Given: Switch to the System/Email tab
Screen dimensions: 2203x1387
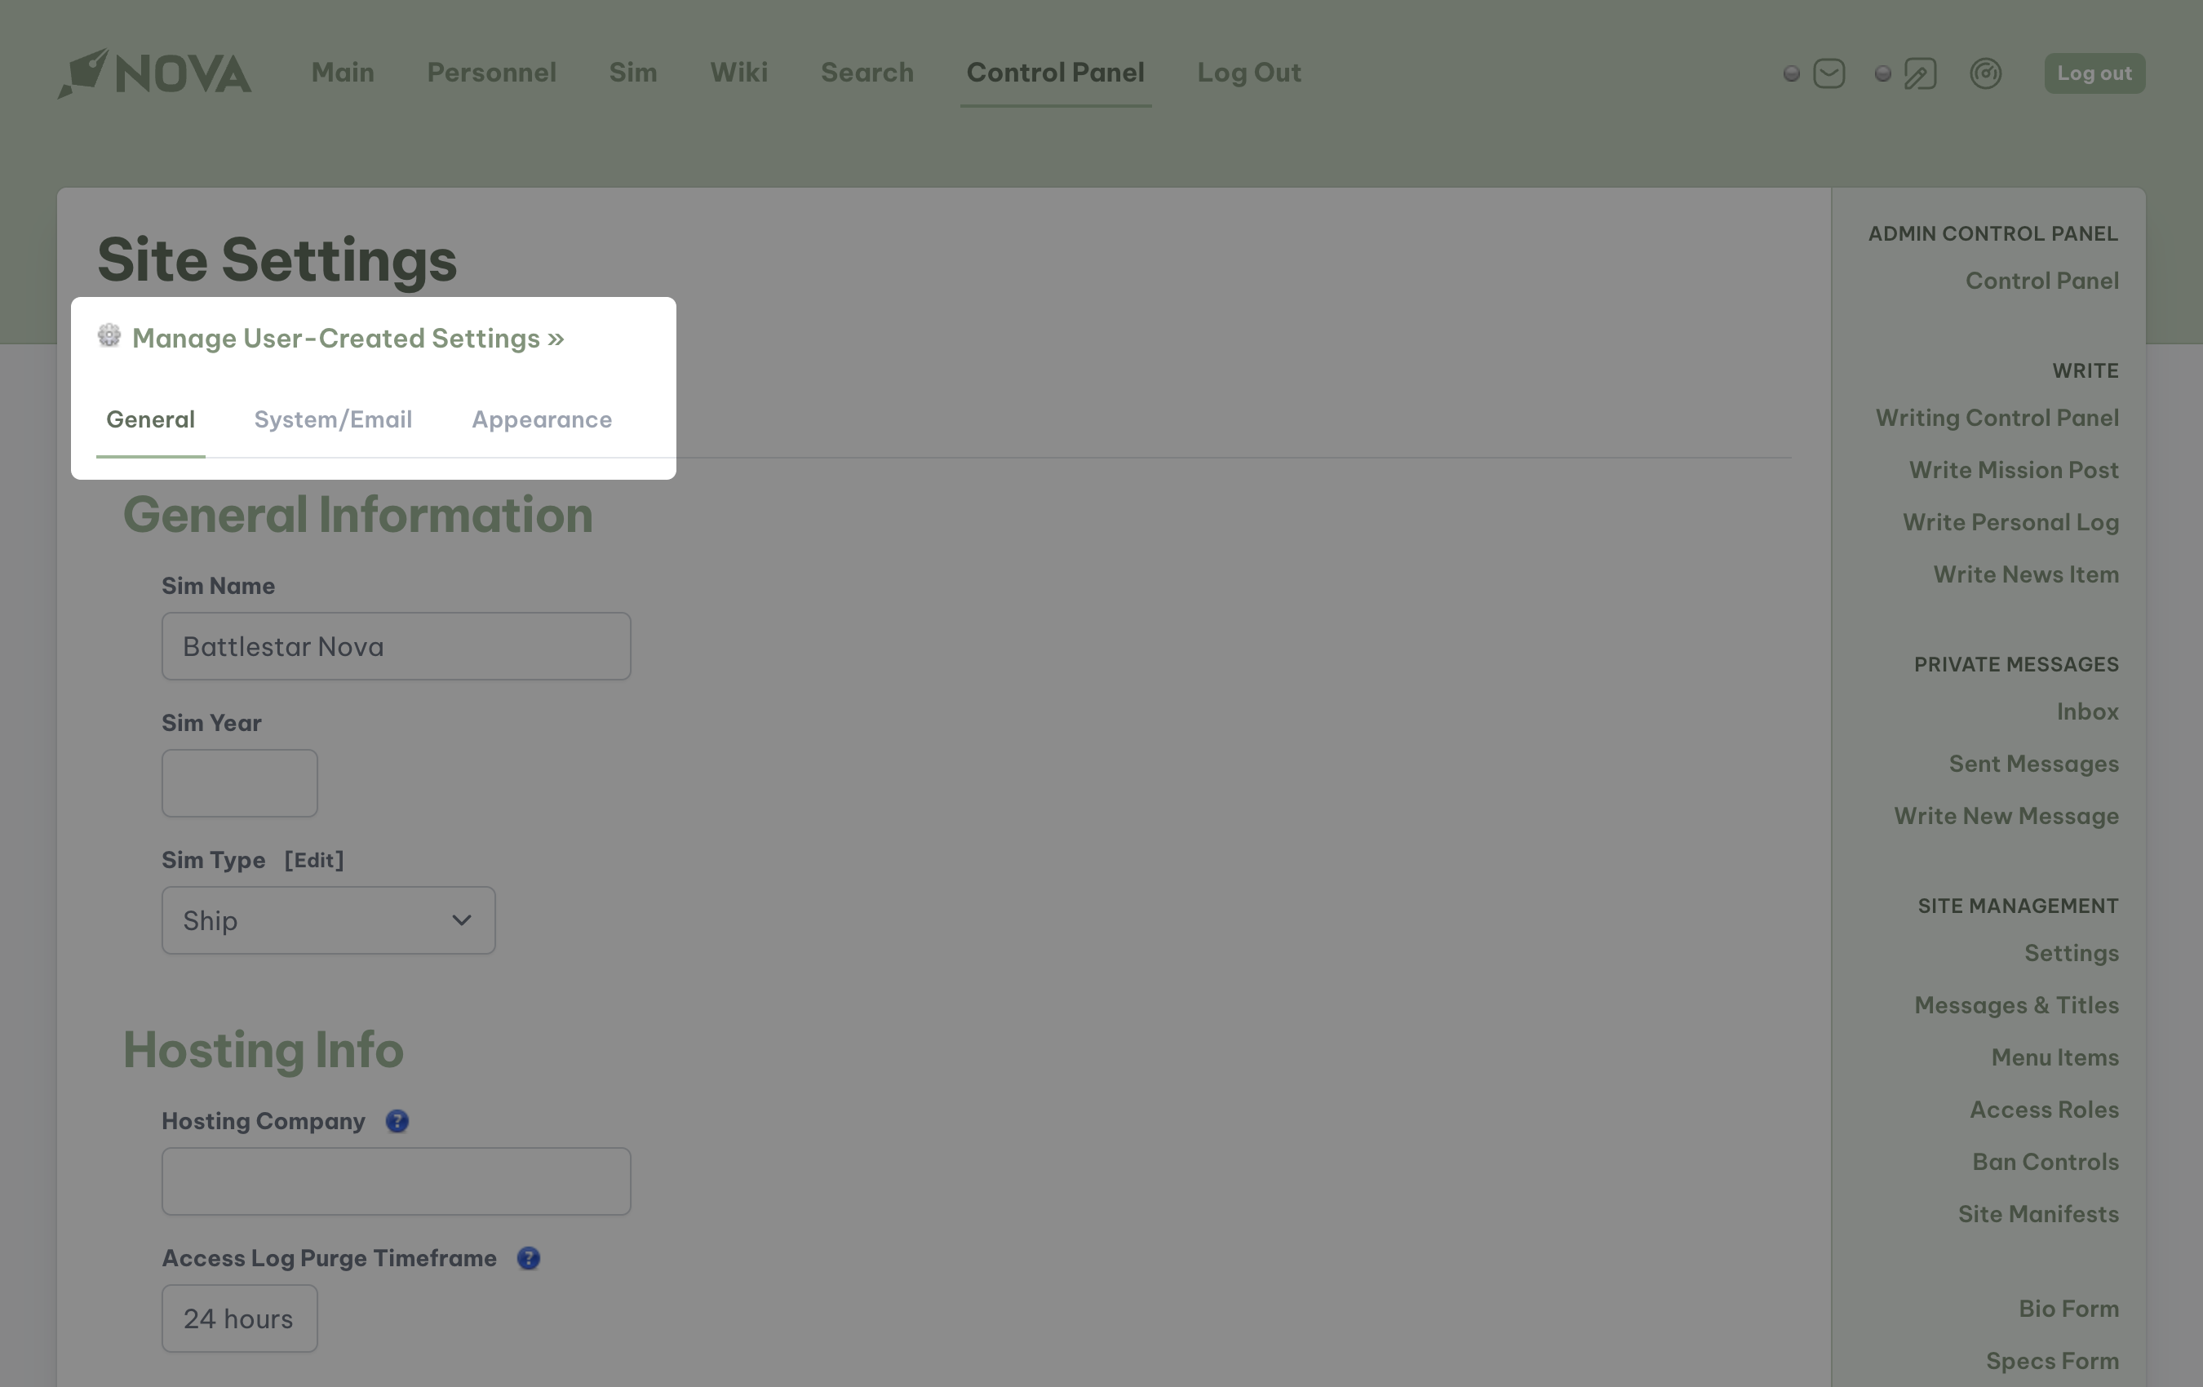Looking at the screenshot, I should [333, 420].
